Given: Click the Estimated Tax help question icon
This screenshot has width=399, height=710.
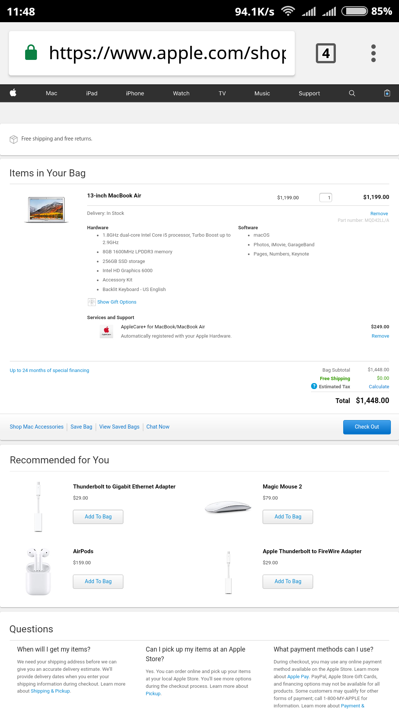Looking at the screenshot, I should tap(314, 386).
